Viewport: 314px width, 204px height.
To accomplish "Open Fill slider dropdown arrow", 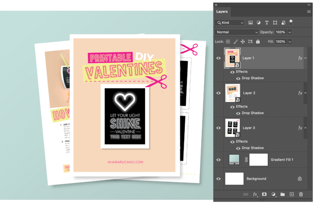I will click(x=289, y=42).
